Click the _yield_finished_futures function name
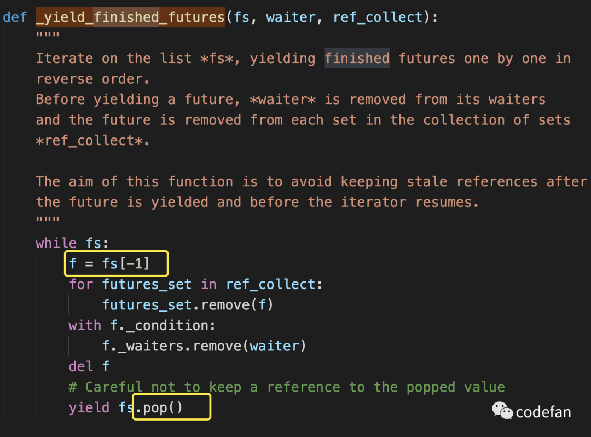Viewport: 591px width, 437px height. click(130, 17)
